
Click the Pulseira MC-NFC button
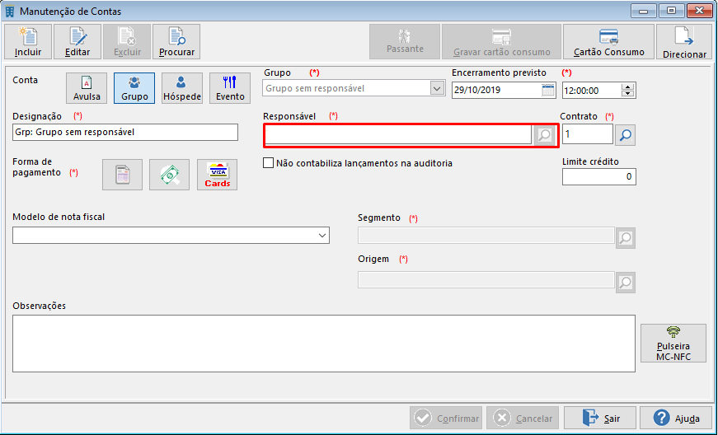(673, 343)
